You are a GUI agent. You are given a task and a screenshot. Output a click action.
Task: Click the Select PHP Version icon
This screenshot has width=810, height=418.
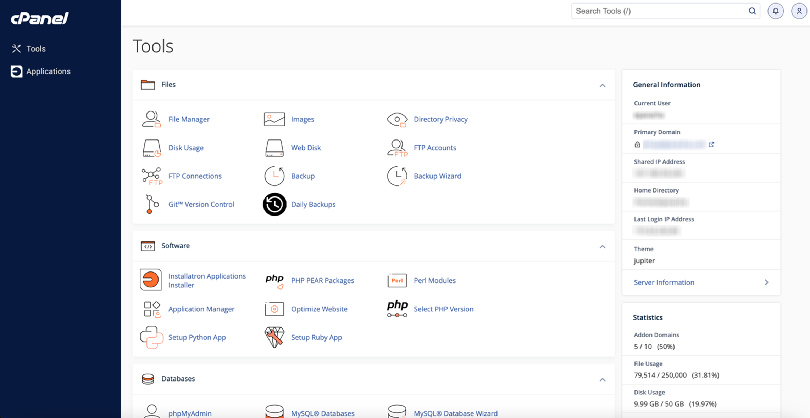pos(397,309)
